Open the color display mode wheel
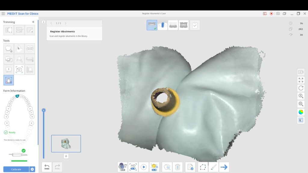This screenshot has height=173, width=308. (301, 112)
